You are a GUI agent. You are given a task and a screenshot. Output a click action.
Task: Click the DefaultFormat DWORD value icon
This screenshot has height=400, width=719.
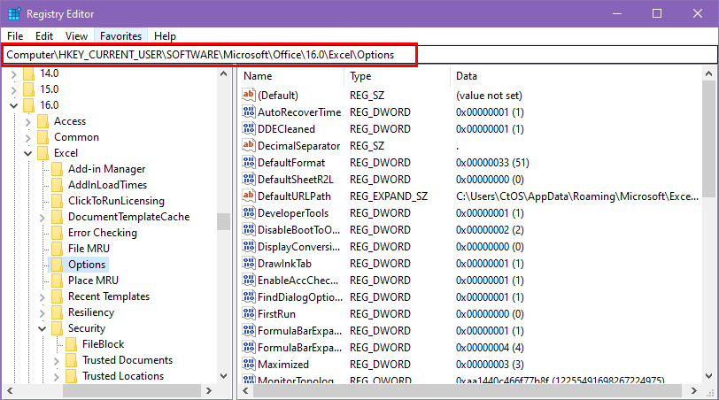pyautogui.click(x=249, y=162)
